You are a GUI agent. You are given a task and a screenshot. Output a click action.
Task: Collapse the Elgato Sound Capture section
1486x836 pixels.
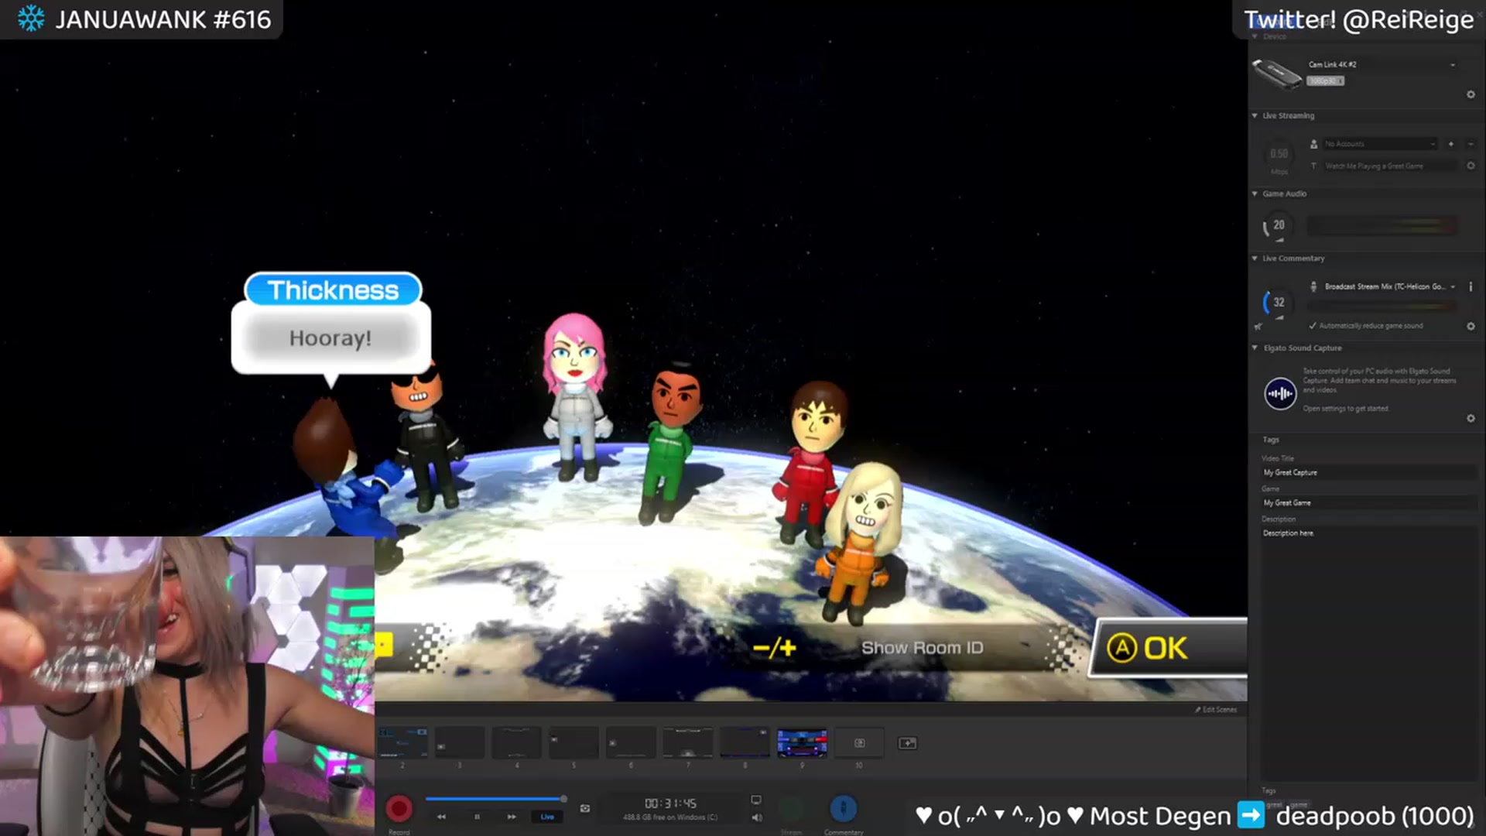1255,348
